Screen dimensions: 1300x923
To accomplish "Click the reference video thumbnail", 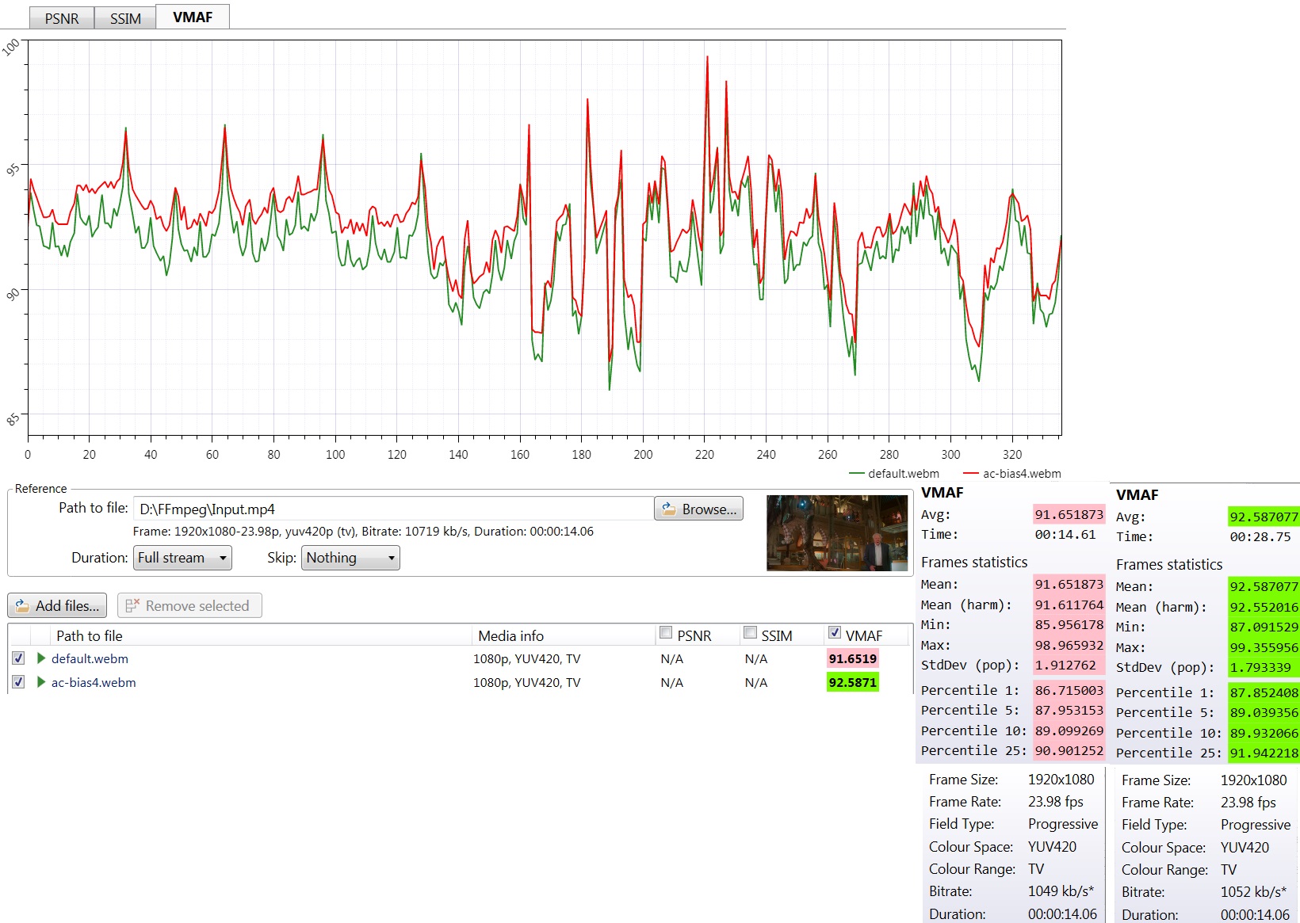I will pyautogui.click(x=837, y=533).
